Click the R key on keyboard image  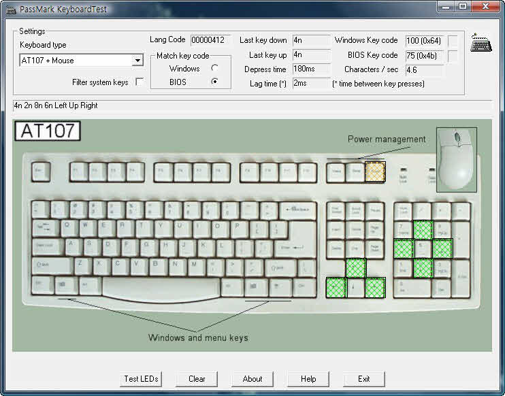point(125,228)
